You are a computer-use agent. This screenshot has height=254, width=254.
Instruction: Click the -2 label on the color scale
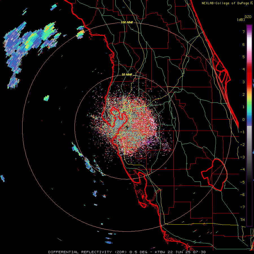[x=242, y=145]
